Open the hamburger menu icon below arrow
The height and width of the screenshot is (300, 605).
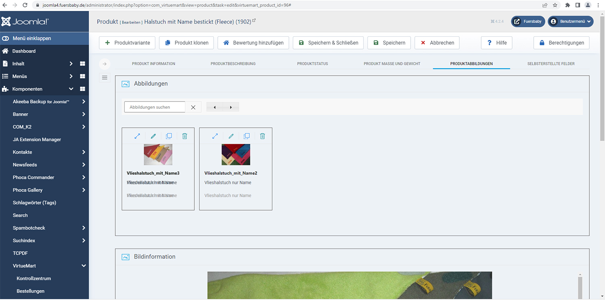104,78
